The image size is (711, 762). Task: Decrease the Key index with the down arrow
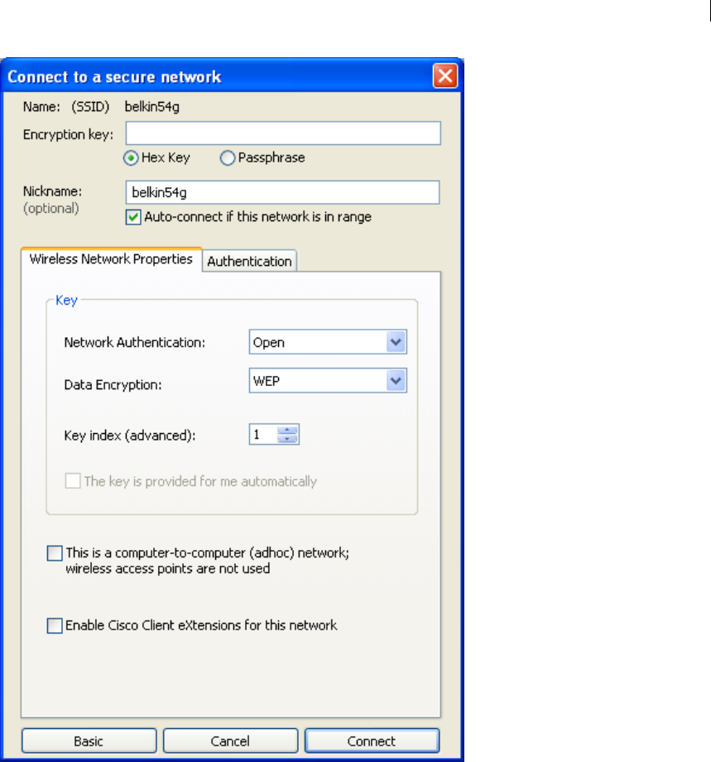click(287, 439)
